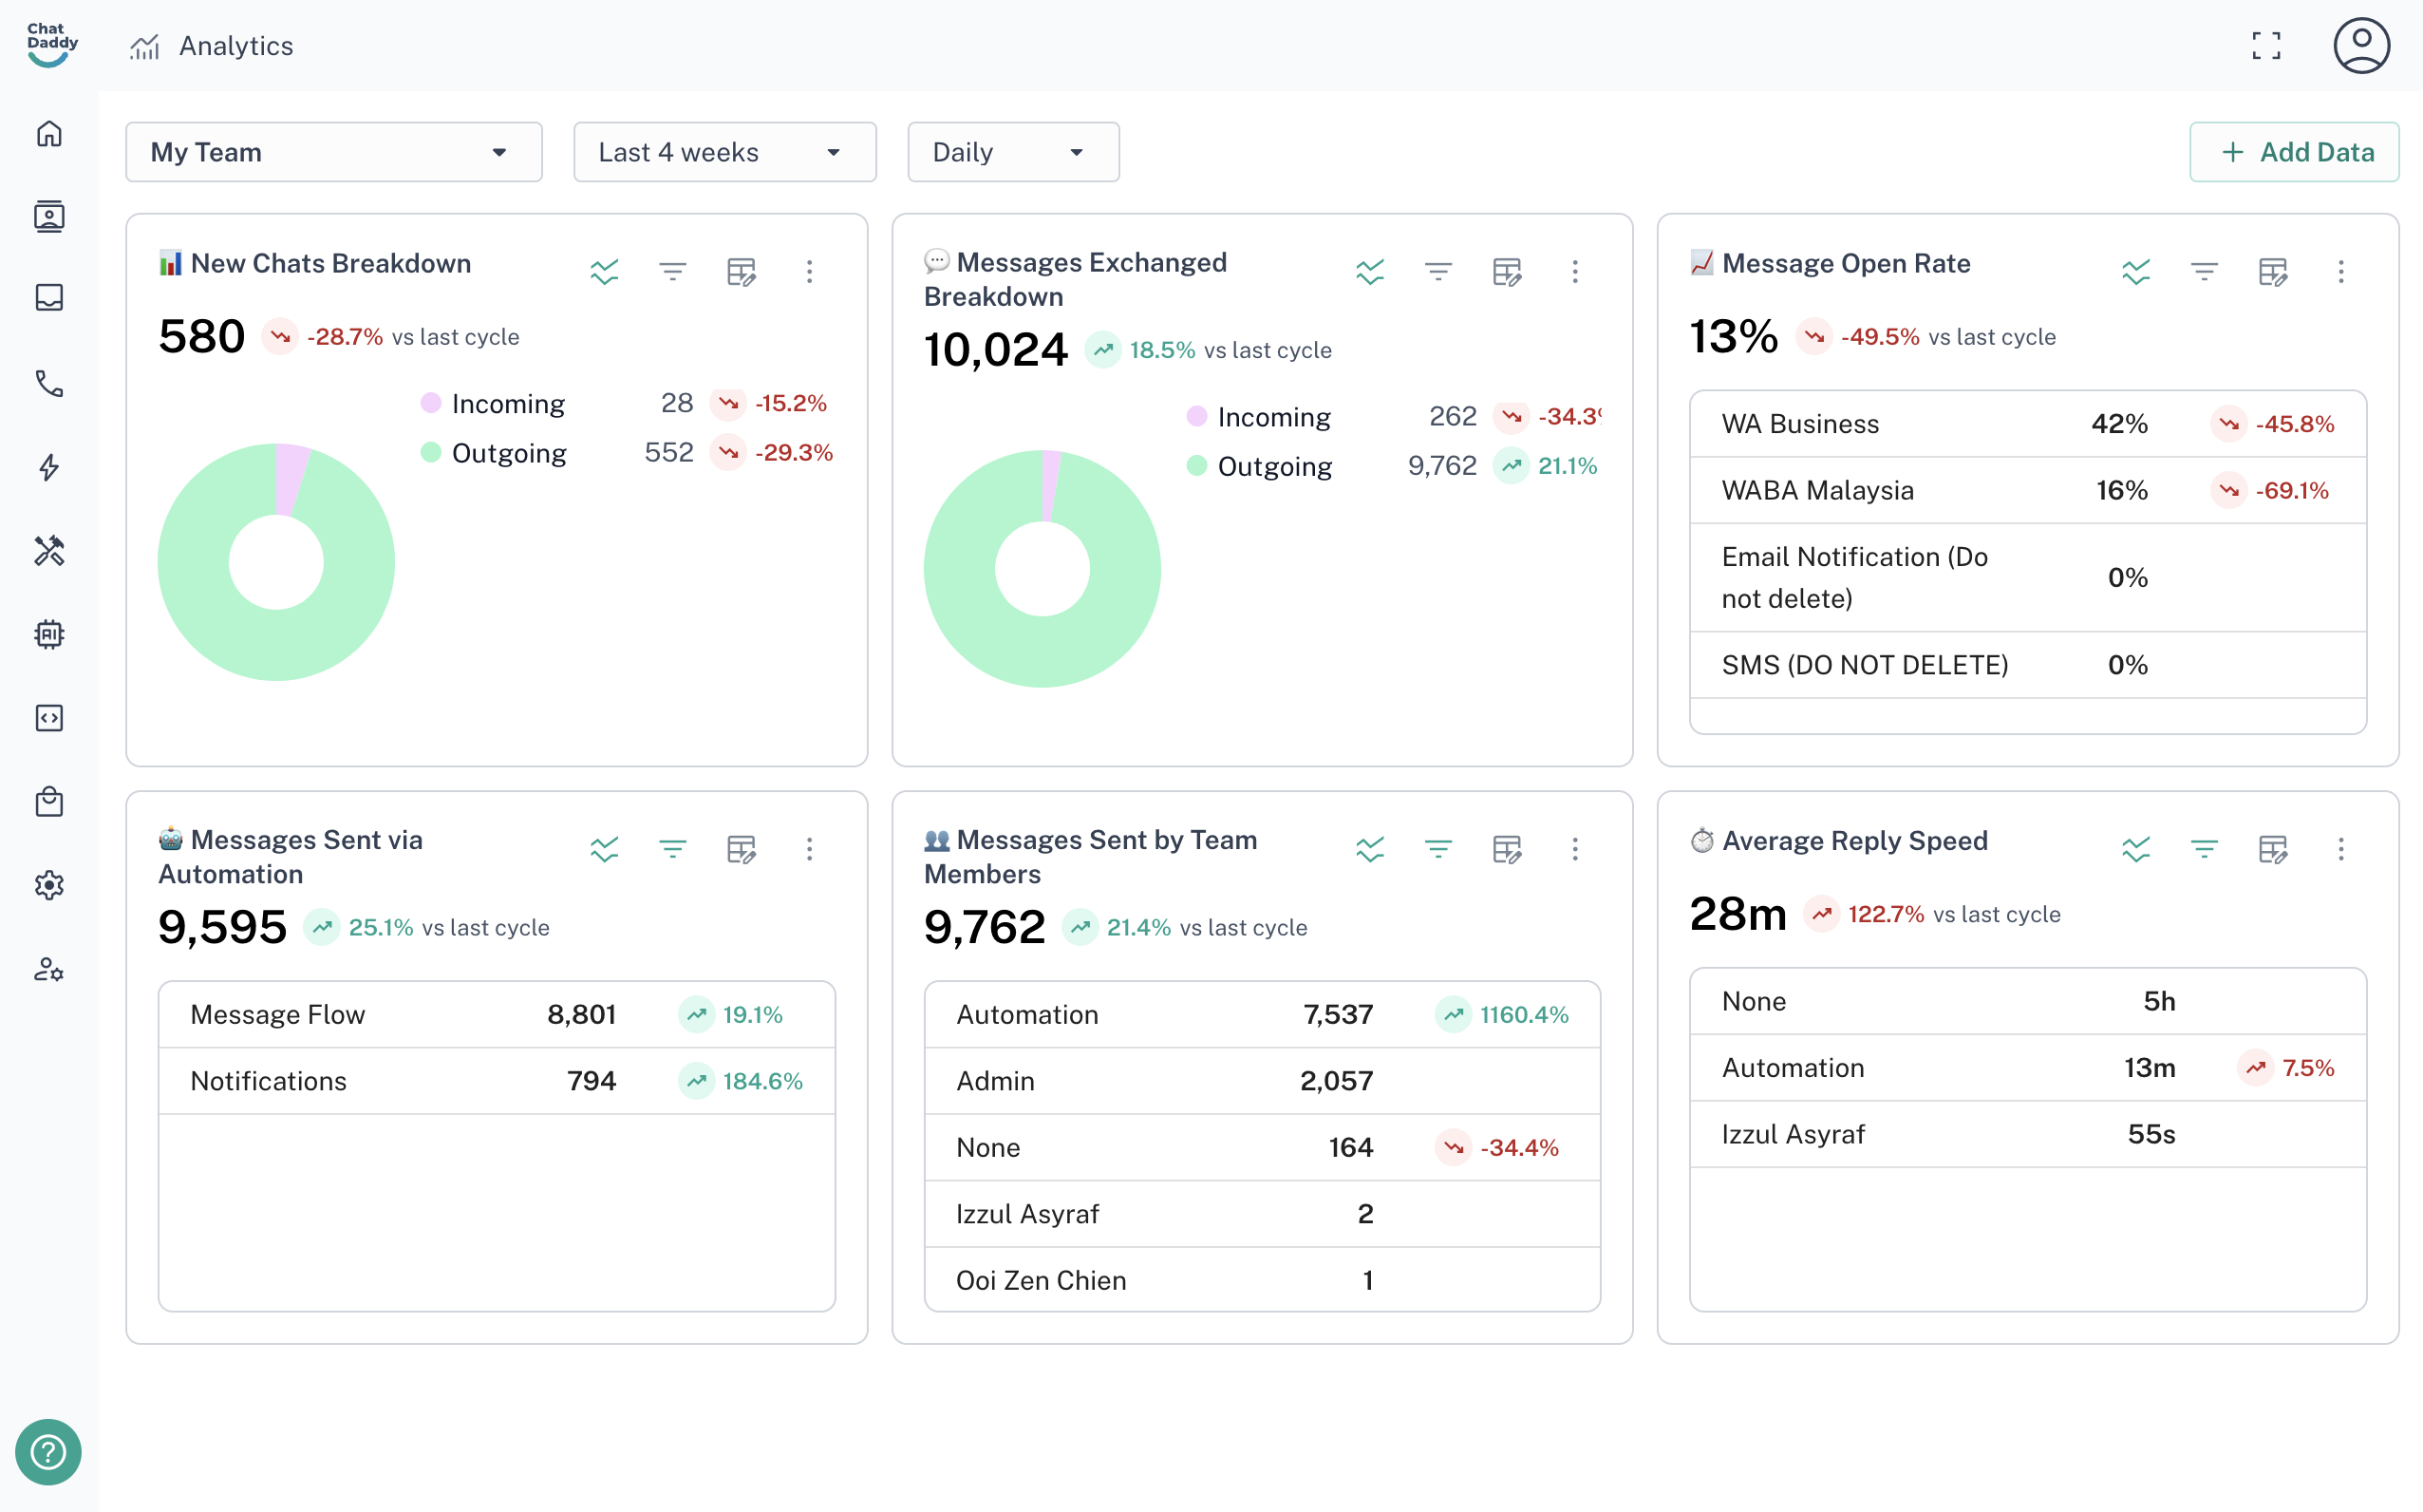
Task: Open the user profile avatar
Action: [x=2361, y=45]
